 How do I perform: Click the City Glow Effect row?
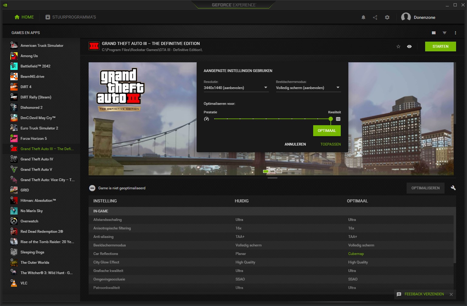point(271,262)
